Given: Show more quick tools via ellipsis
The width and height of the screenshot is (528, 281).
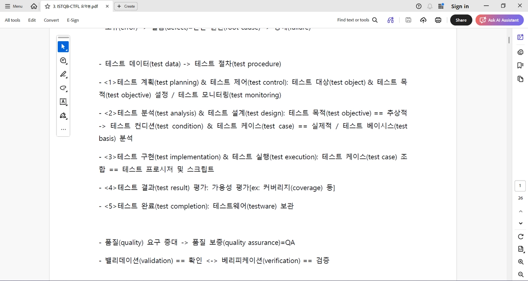Looking at the screenshot, I should (63, 129).
